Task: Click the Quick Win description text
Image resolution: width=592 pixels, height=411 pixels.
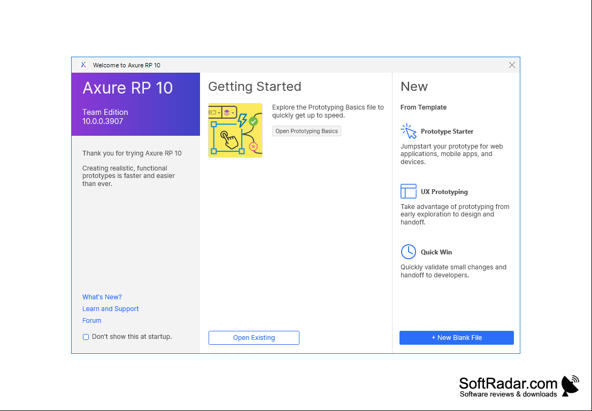Action: point(453,271)
